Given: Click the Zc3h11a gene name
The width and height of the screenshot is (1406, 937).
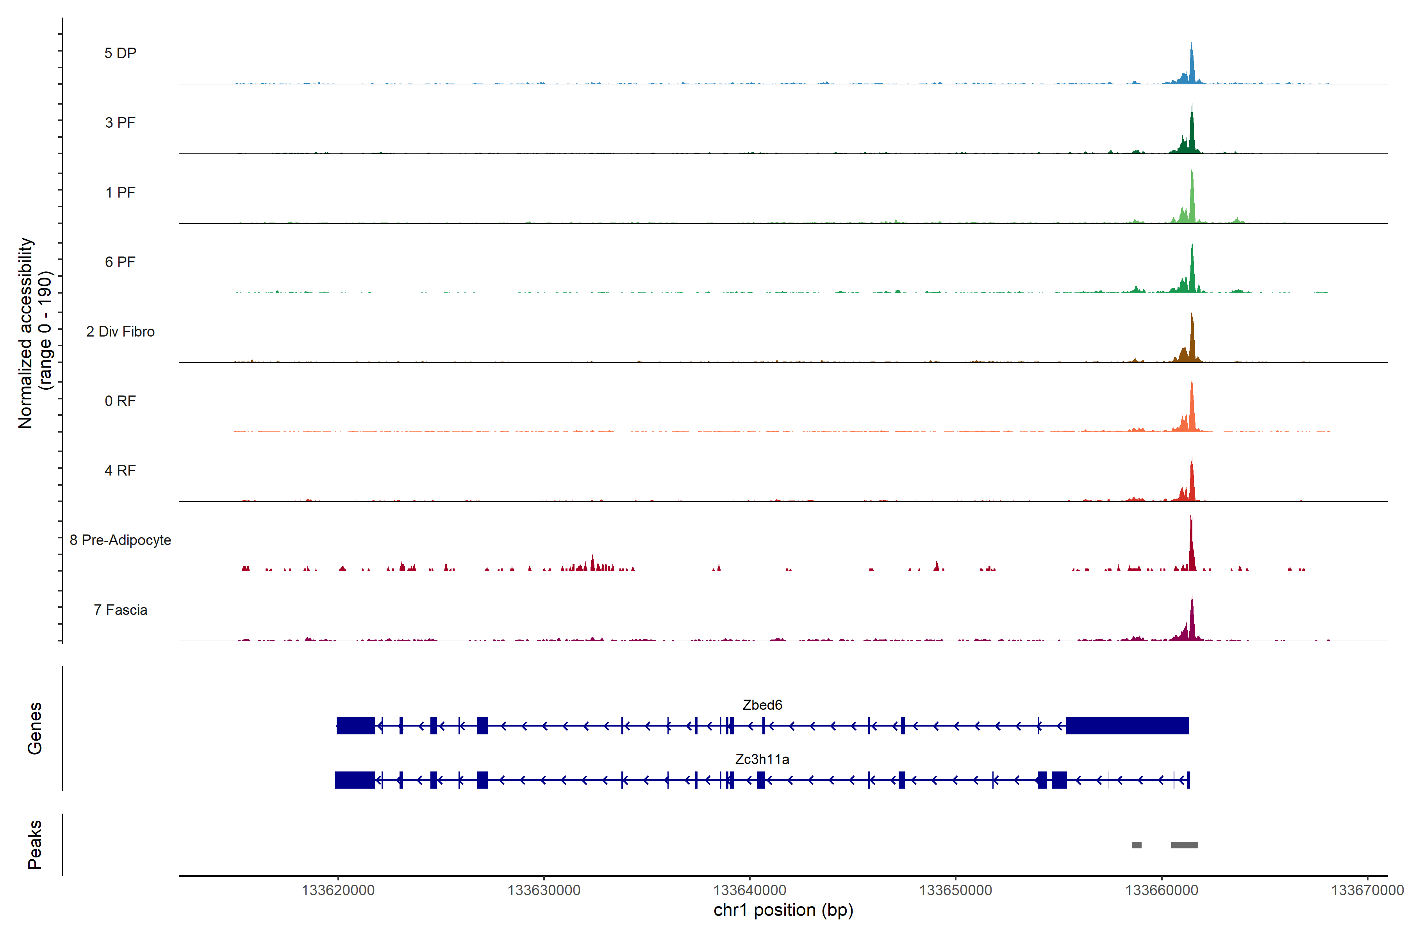Looking at the screenshot, I should pyautogui.click(x=762, y=759).
